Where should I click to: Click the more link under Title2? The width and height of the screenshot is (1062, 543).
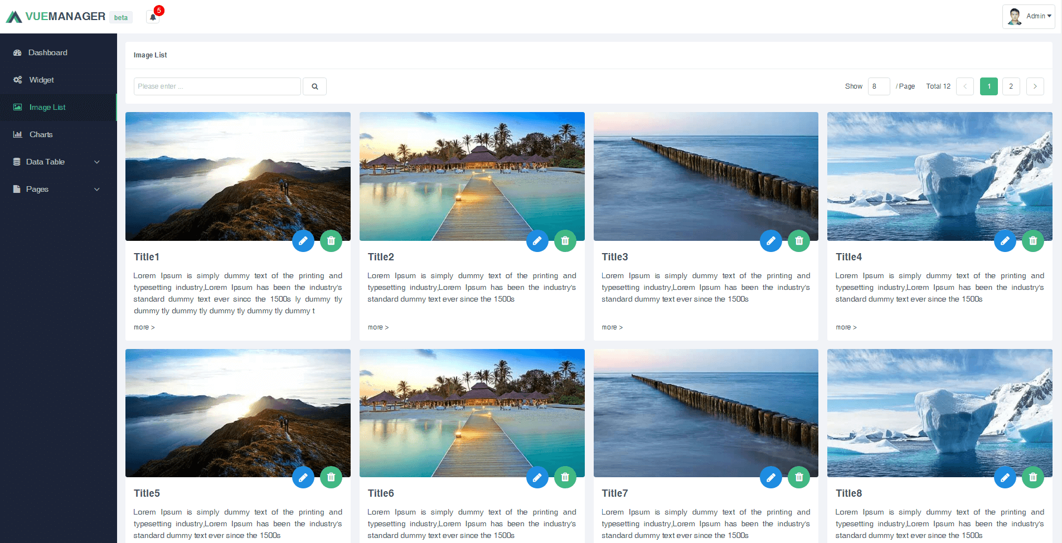[378, 327]
